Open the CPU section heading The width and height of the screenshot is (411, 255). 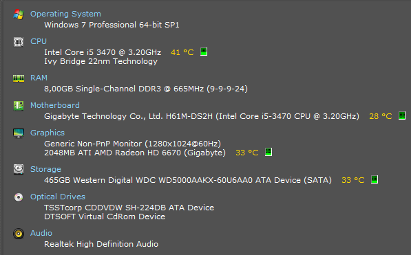[39, 41]
